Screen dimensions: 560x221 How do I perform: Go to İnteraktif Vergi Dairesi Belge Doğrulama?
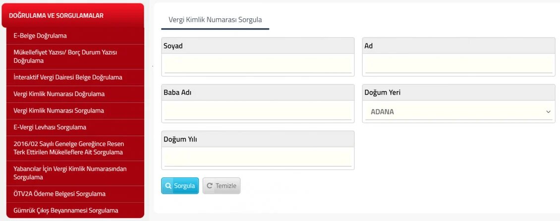pos(68,77)
